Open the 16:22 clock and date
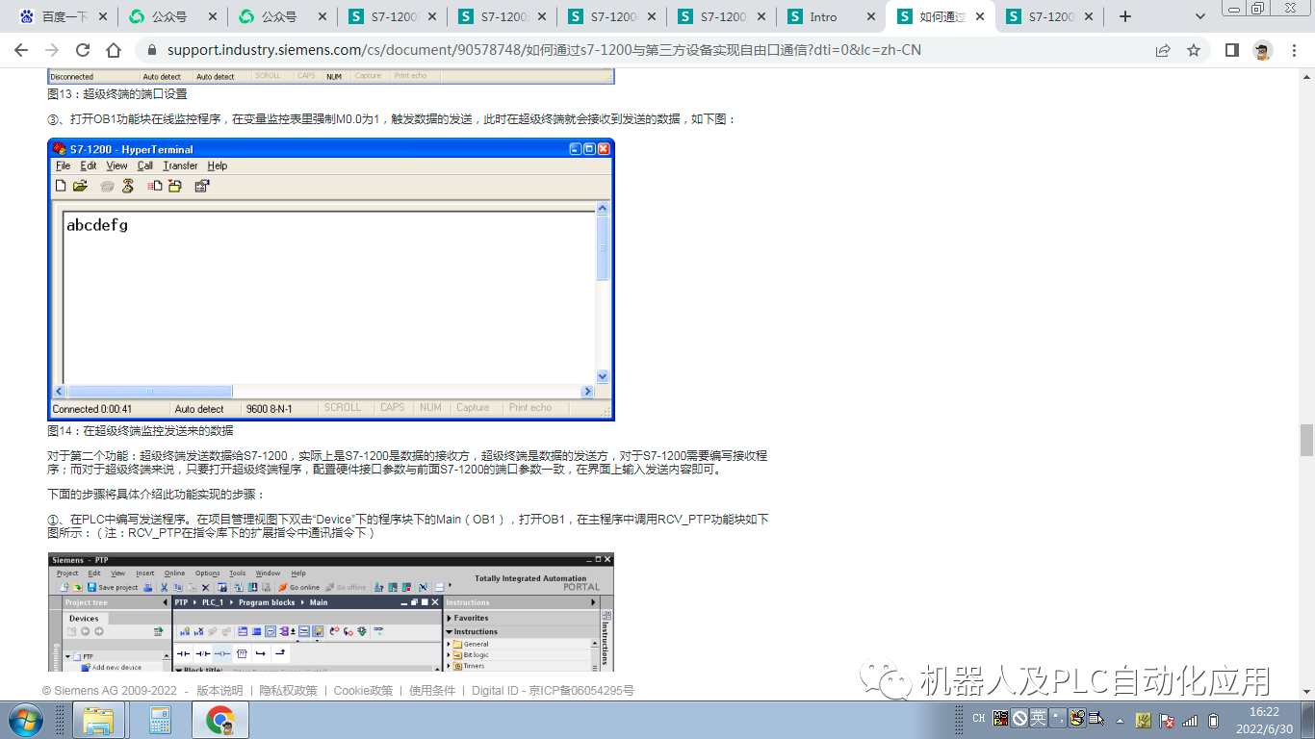This screenshot has height=739, width=1315. (x=1265, y=720)
